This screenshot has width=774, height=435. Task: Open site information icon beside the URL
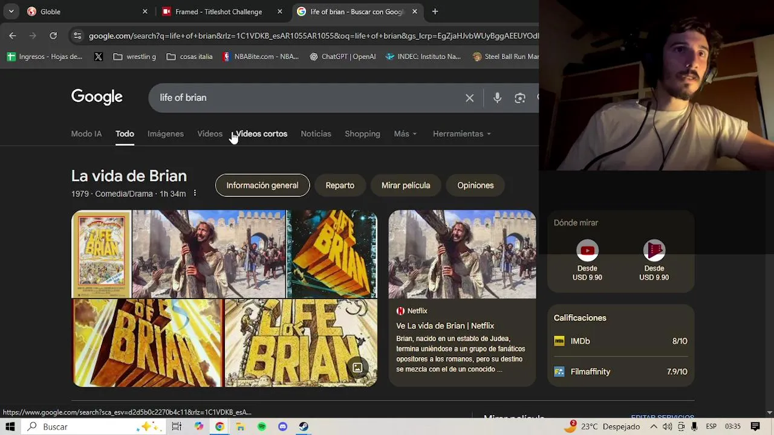point(77,36)
